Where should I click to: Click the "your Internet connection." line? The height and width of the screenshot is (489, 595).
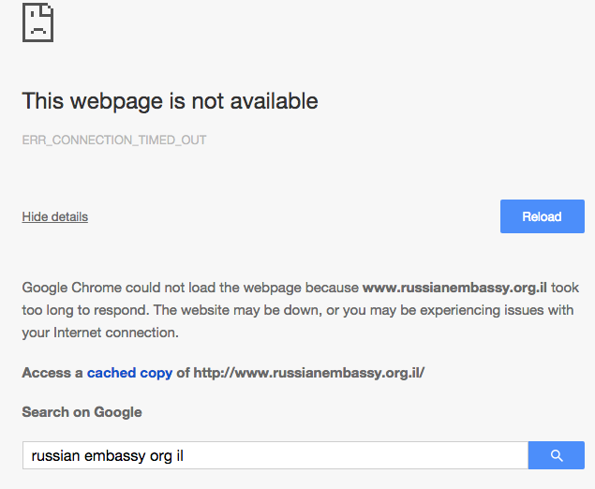click(x=99, y=333)
